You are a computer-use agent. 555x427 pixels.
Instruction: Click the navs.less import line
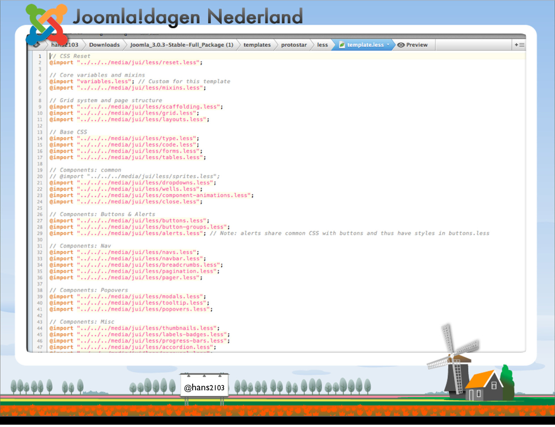click(124, 252)
